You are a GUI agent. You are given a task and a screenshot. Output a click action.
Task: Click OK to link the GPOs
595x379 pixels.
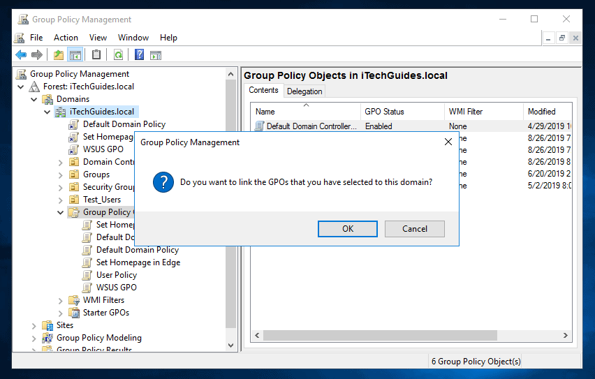click(348, 229)
